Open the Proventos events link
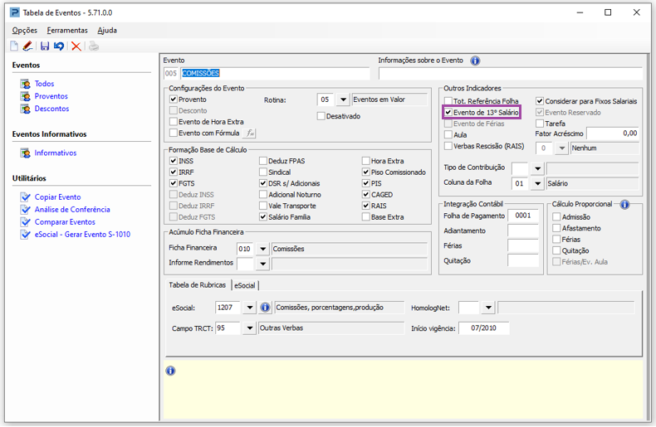The width and height of the screenshot is (656, 427). (51, 96)
